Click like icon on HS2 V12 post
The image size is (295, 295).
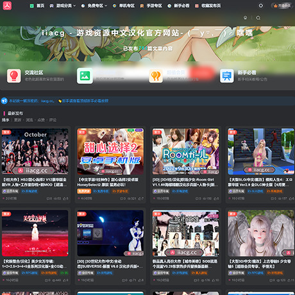coord(65,199)
